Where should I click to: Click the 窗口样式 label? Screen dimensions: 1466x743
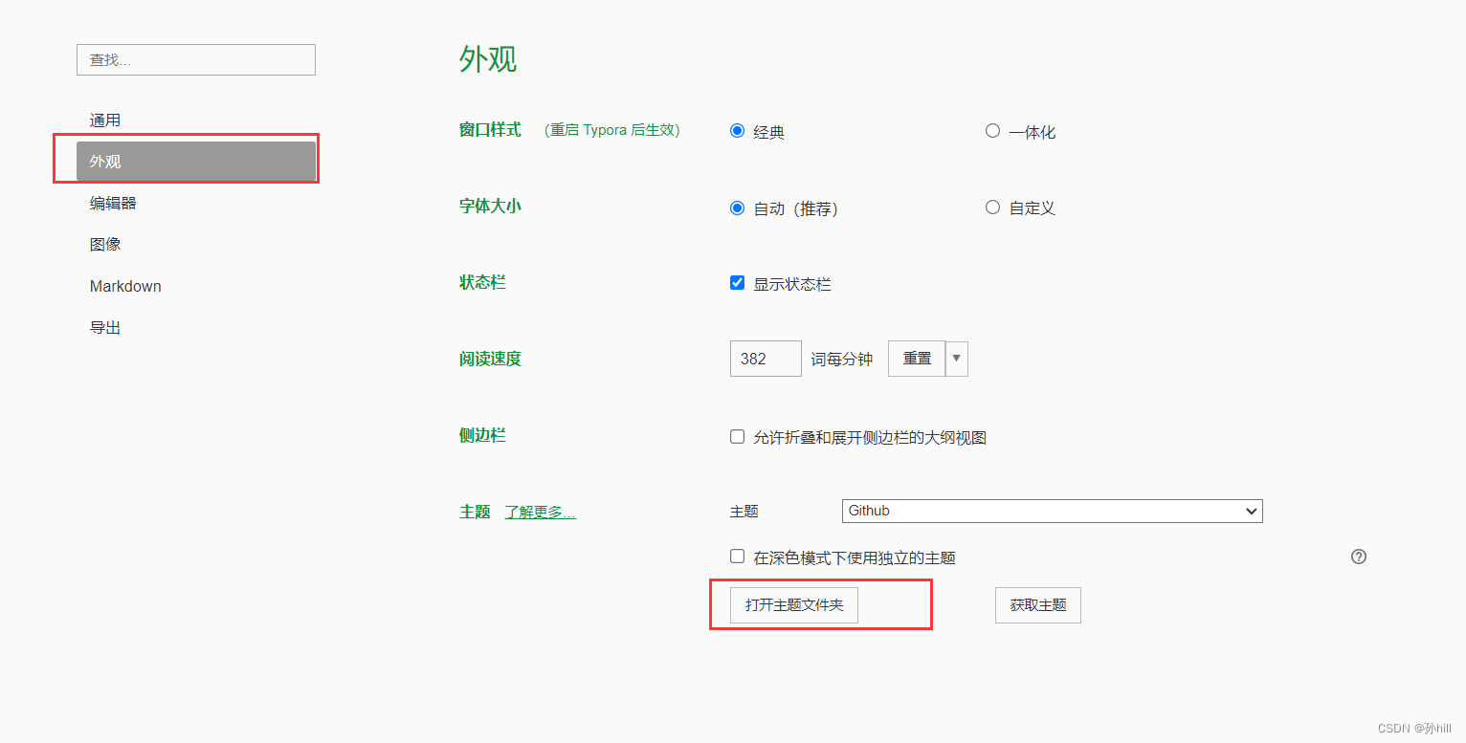click(x=490, y=130)
